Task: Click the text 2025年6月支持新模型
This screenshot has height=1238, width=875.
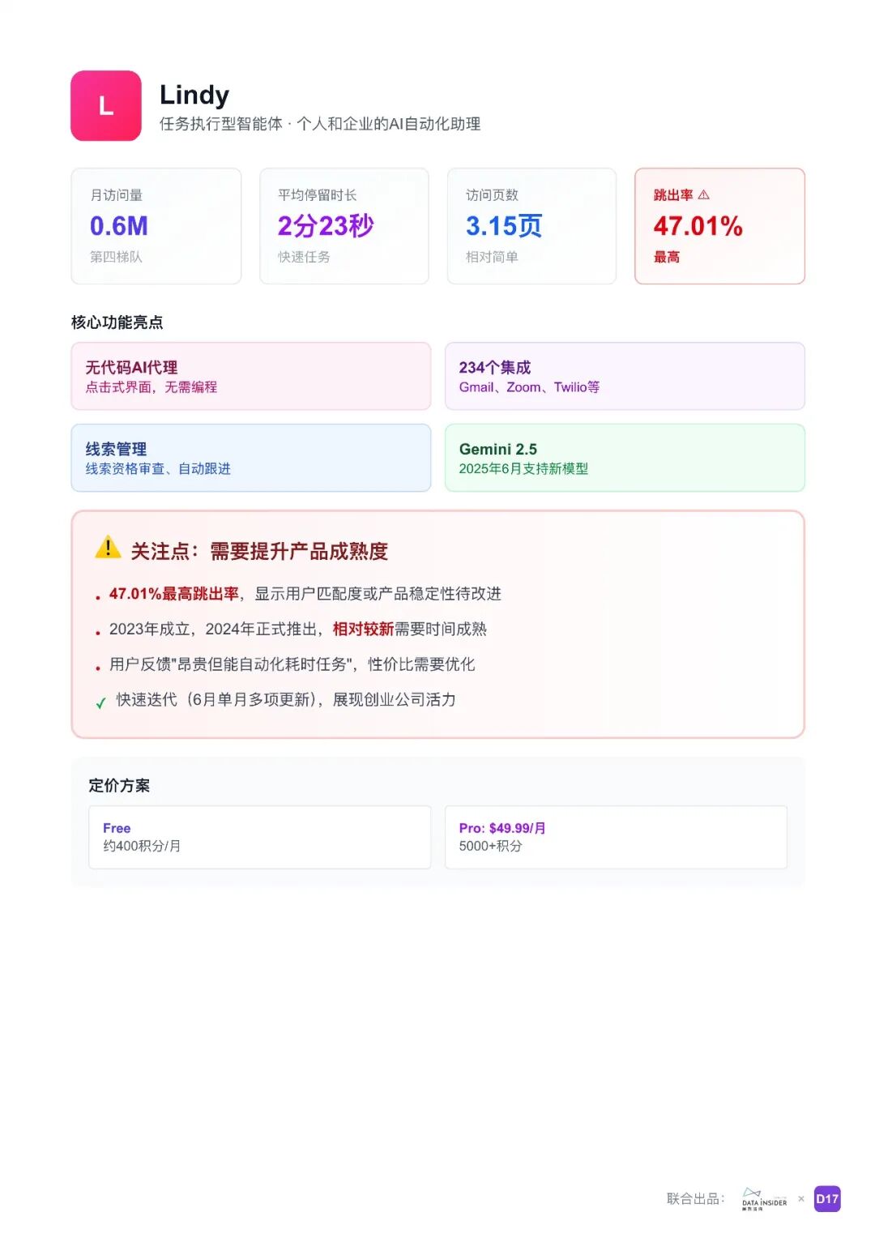Action: pos(523,469)
